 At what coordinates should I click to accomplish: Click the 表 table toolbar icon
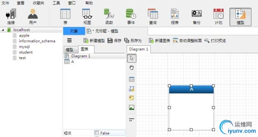click(x=65, y=17)
